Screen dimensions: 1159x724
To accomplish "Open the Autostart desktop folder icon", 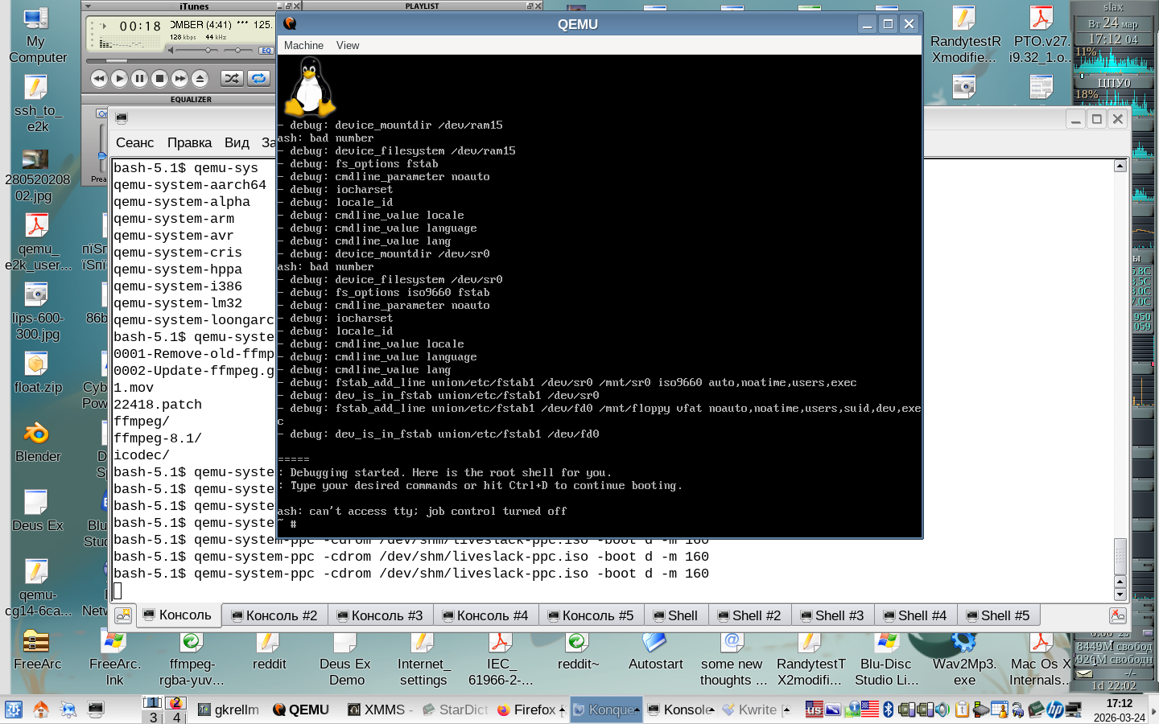I will pos(655,652).
